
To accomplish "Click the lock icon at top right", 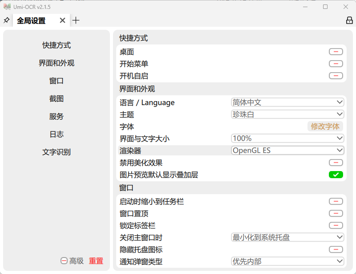I will [x=349, y=20].
